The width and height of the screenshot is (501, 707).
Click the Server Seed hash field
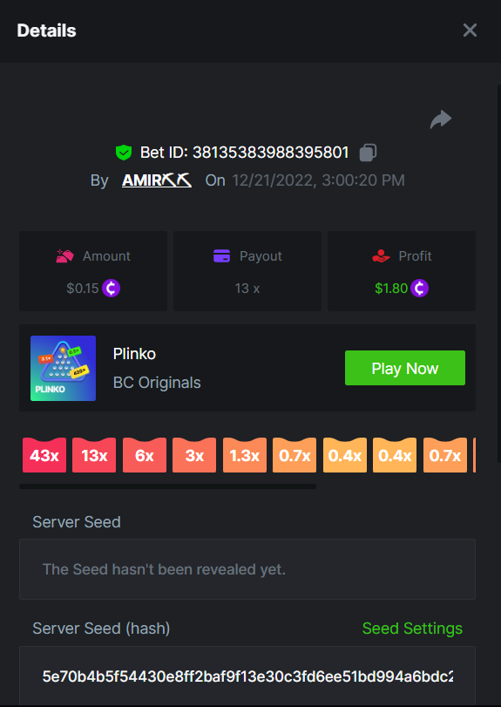pyautogui.click(x=247, y=676)
